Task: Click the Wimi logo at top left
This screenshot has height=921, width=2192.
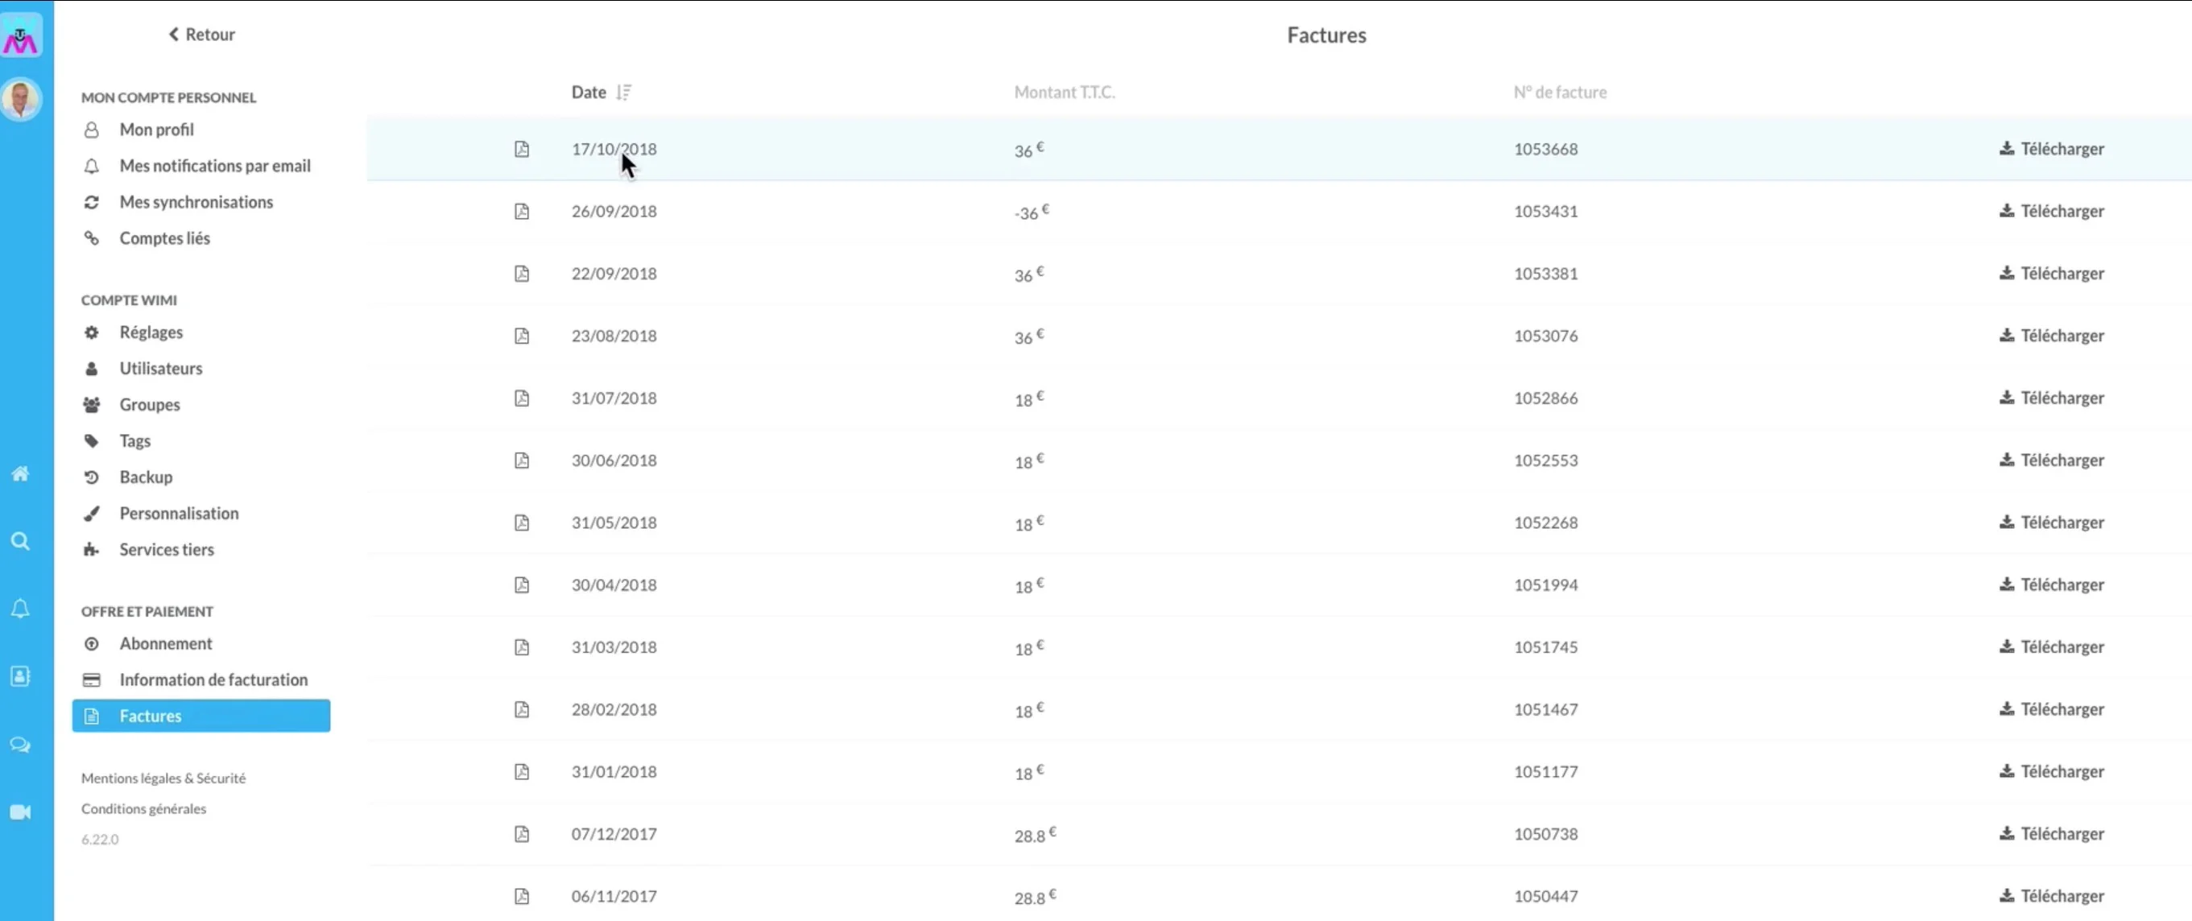Action: pos(21,35)
